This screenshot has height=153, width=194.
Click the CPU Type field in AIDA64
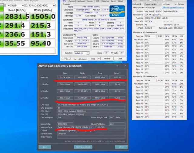tap(91, 105)
